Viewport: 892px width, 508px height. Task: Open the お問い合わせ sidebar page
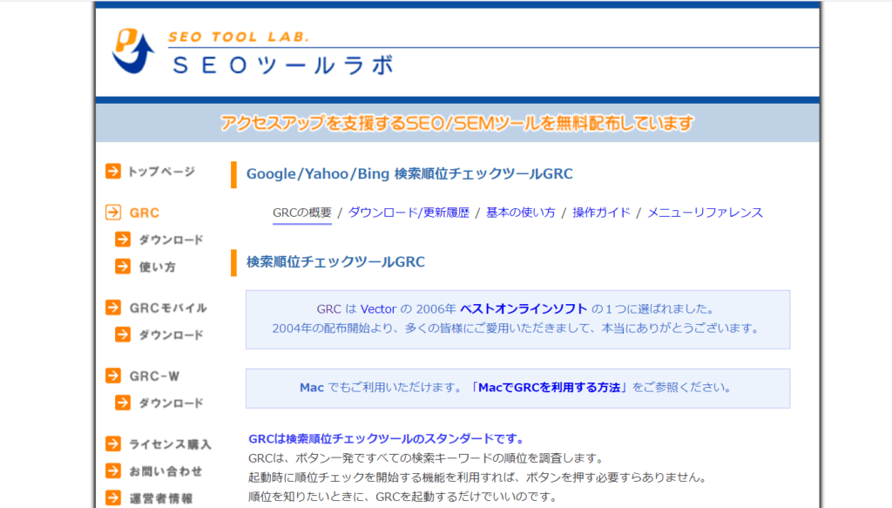click(166, 471)
